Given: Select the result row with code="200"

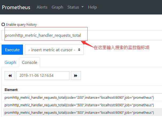Looking at the screenshot, I should tap(79, 97).
